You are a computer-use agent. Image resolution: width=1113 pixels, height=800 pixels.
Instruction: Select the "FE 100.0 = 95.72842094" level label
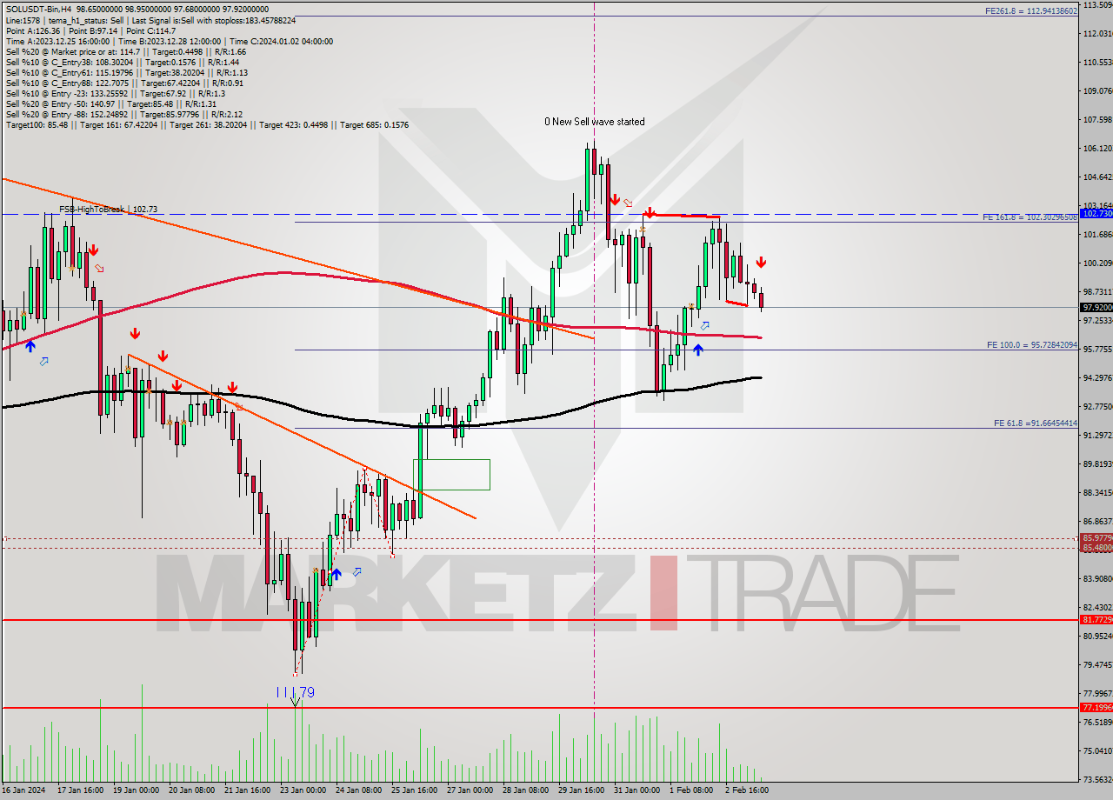coord(1032,345)
